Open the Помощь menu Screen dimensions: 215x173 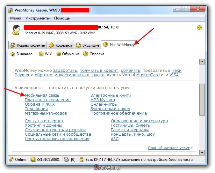pyautogui.click(x=62, y=18)
